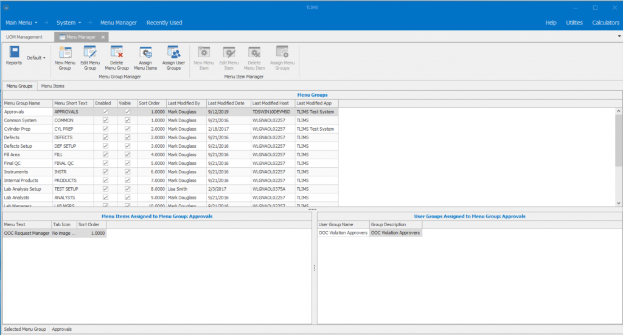Click Assign Menu Groups icon
This screenshot has width=623, height=335.
click(x=282, y=58)
